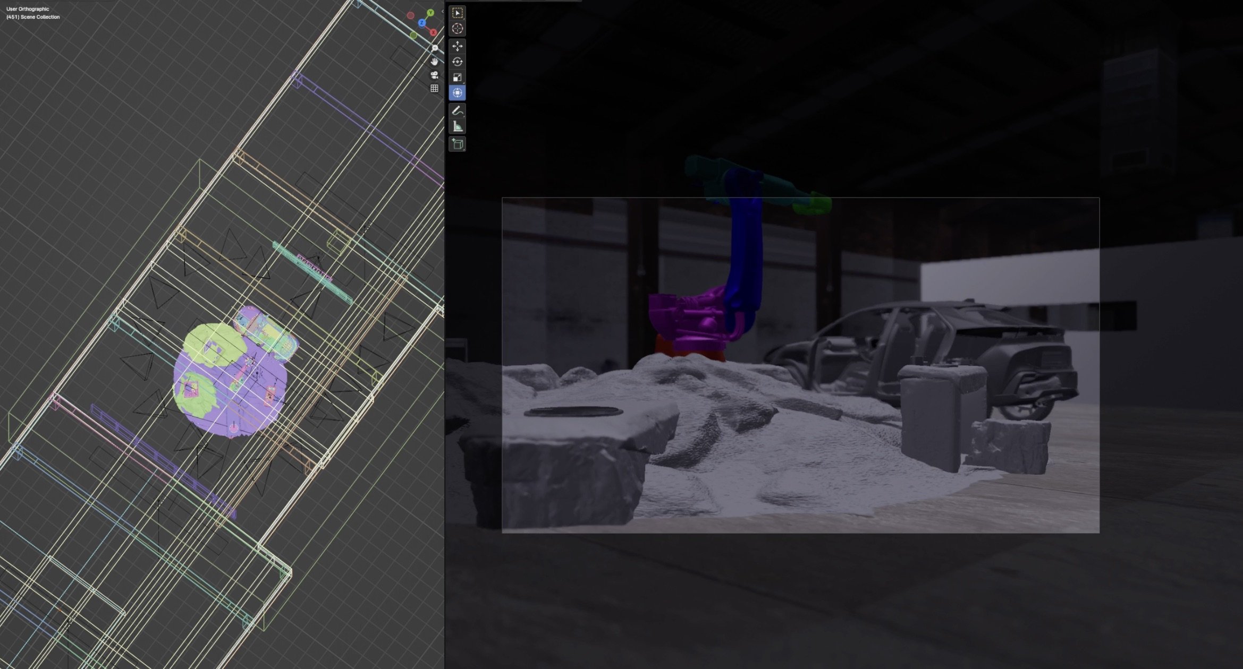
Task: Toggle camera view with camera icon
Action: pos(435,75)
